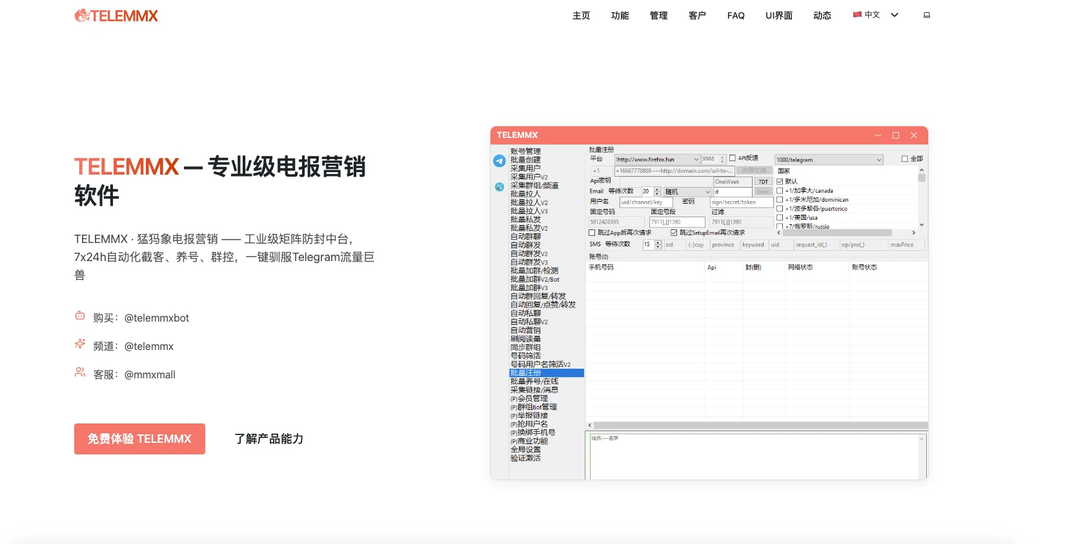The image size is (1074, 544).
Task: Click the 网络状态 column header
Action: [x=800, y=267]
